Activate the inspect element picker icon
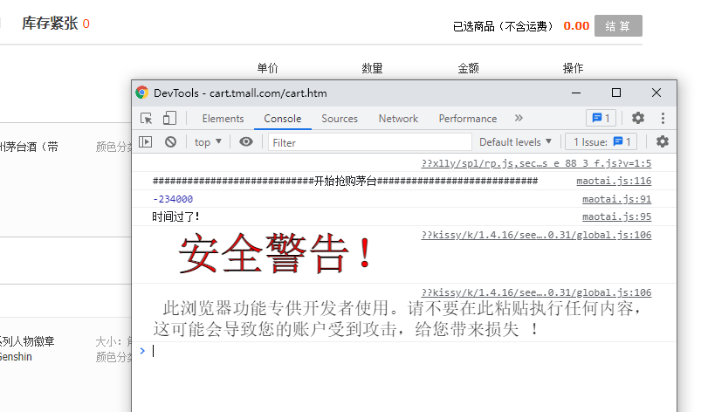The height and width of the screenshot is (412, 701). pyautogui.click(x=146, y=119)
